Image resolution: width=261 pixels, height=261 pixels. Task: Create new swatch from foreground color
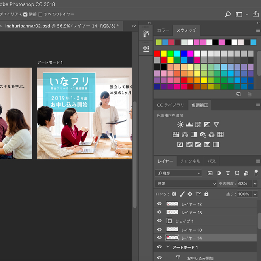pyautogui.click(x=238, y=94)
